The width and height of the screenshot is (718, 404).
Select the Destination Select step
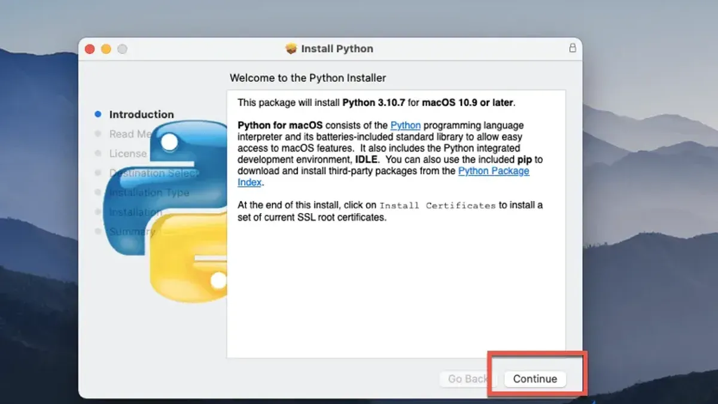click(153, 173)
